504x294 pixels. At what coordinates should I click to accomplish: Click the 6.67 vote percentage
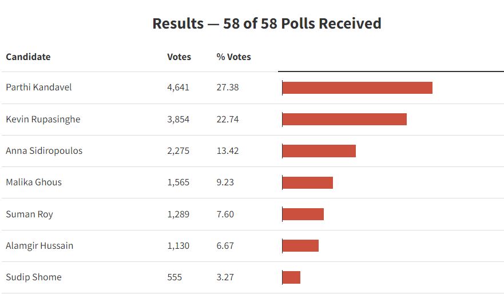225,246
